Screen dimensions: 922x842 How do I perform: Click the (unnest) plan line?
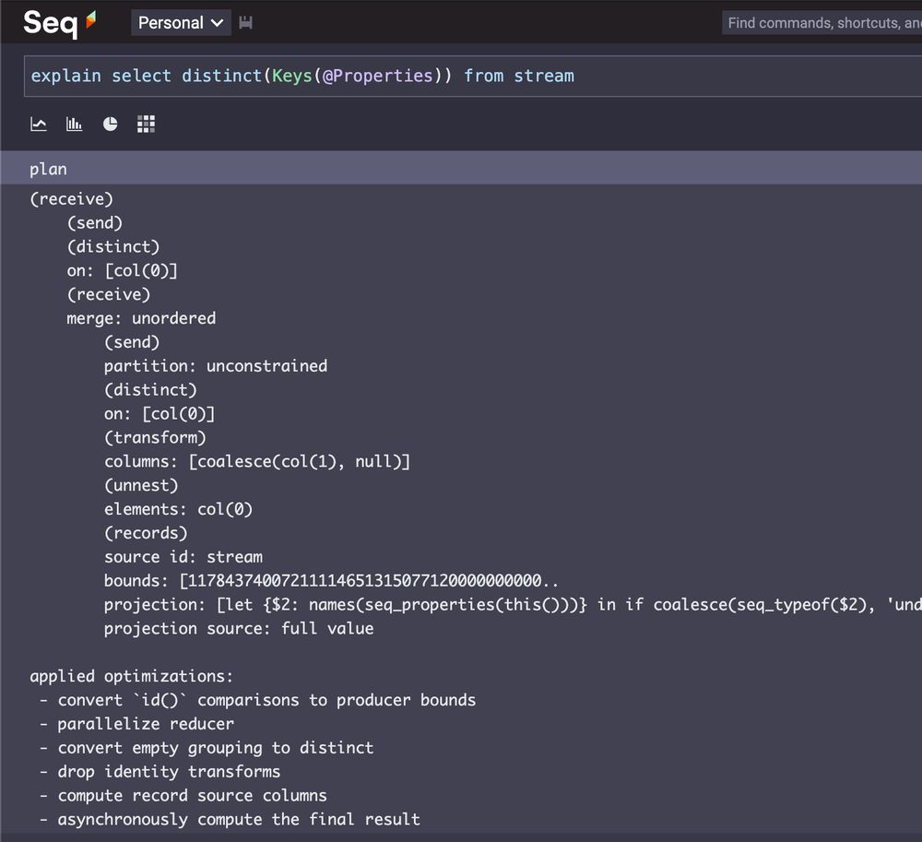(x=141, y=485)
